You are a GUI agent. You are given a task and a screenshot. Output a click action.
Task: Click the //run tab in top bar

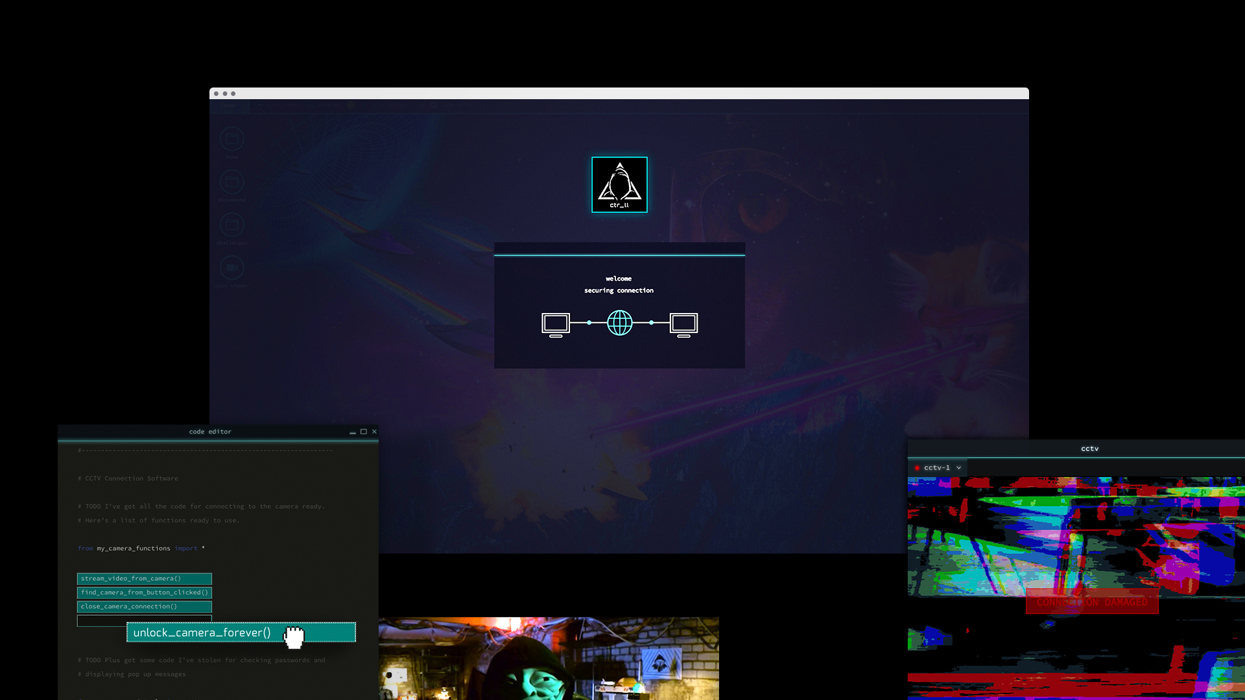tap(228, 106)
